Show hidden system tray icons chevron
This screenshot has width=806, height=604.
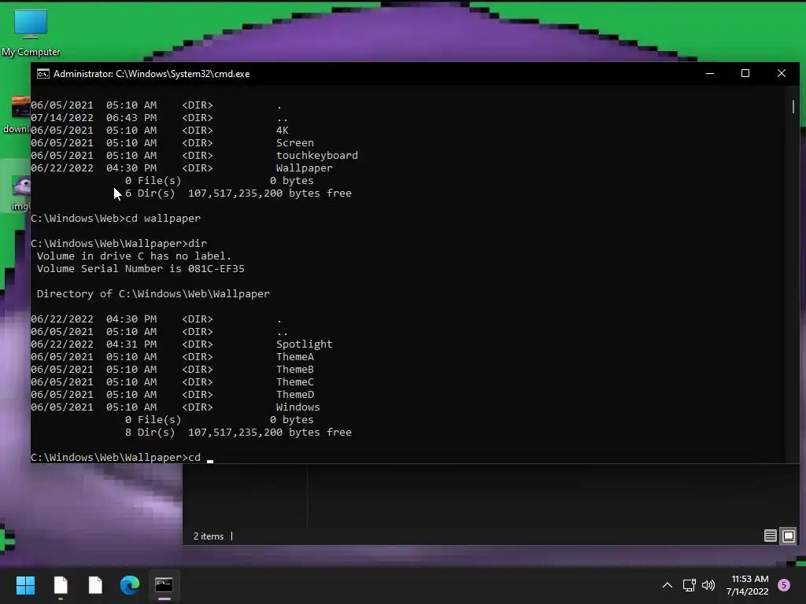[x=667, y=585]
